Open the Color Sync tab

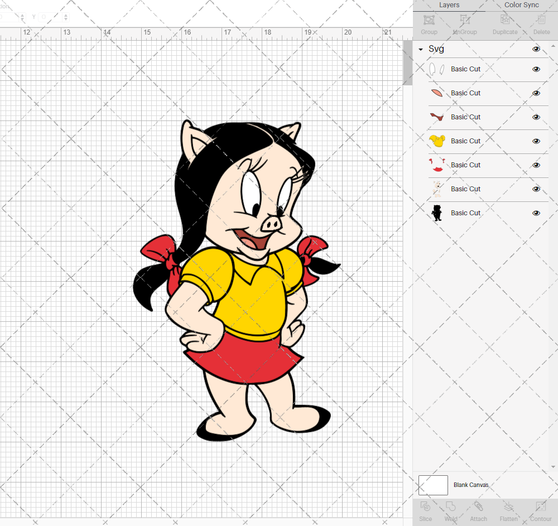click(x=521, y=5)
